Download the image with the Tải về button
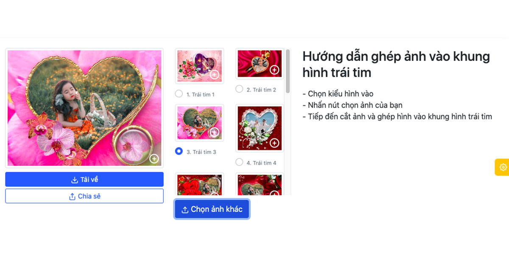 84,180
